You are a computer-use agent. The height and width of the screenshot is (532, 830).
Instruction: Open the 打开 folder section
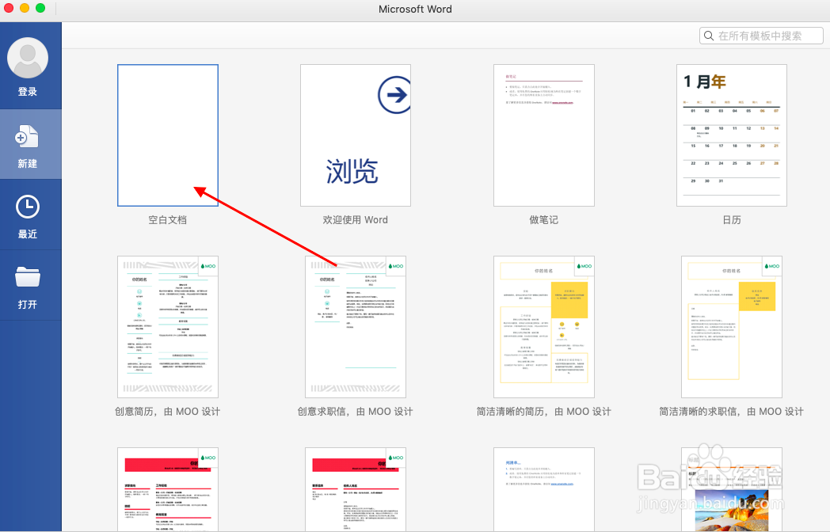[30, 285]
